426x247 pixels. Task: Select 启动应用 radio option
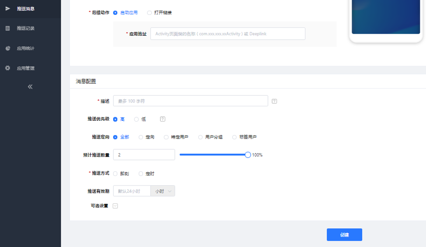click(x=115, y=13)
